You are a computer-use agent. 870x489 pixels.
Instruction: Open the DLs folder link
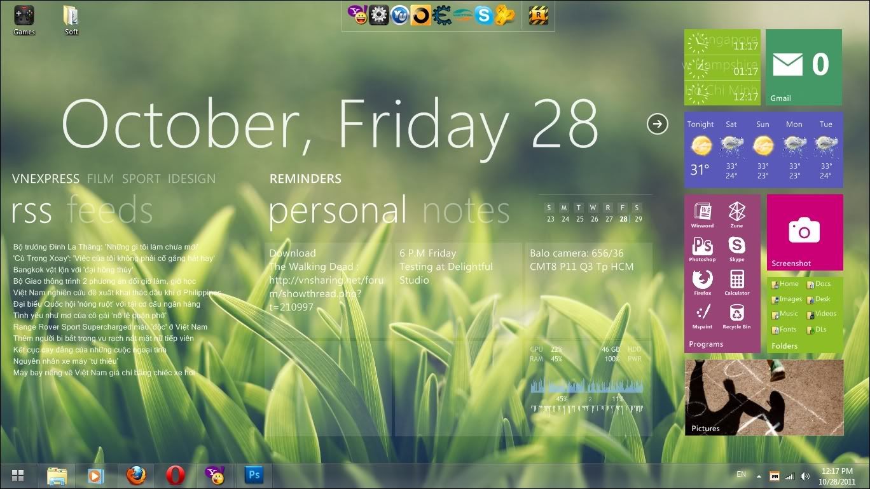pos(817,330)
